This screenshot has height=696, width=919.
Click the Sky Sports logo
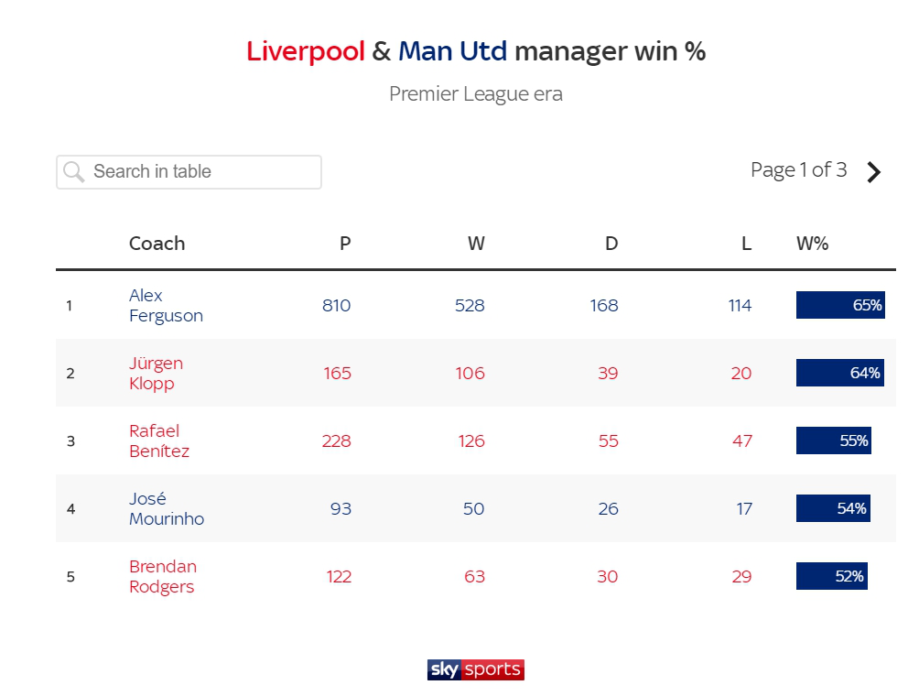click(476, 669)
